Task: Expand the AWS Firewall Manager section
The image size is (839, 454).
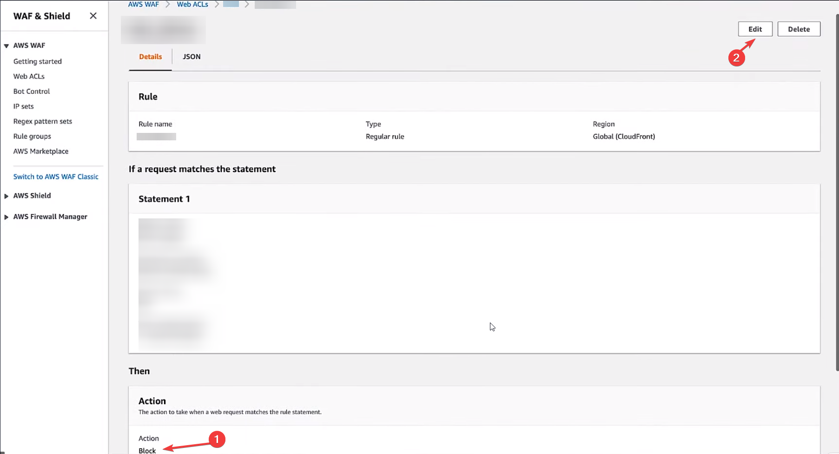Action: click(x=7, y=217)
